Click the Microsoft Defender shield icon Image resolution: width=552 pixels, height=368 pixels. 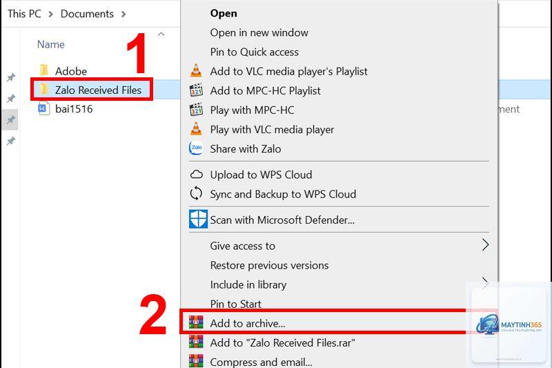[x=198, y=220]
